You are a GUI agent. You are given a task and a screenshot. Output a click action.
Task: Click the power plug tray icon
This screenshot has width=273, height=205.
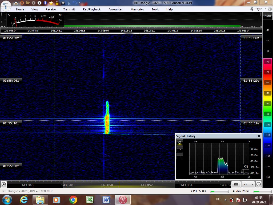[x=232, y=200]
